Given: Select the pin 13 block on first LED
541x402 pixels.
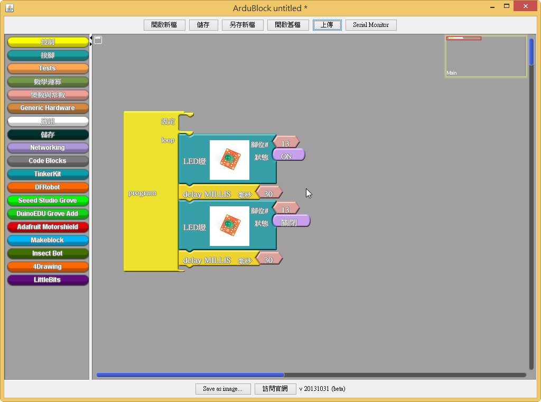Looking at the screenshot, I should click(x=286, y=143).
